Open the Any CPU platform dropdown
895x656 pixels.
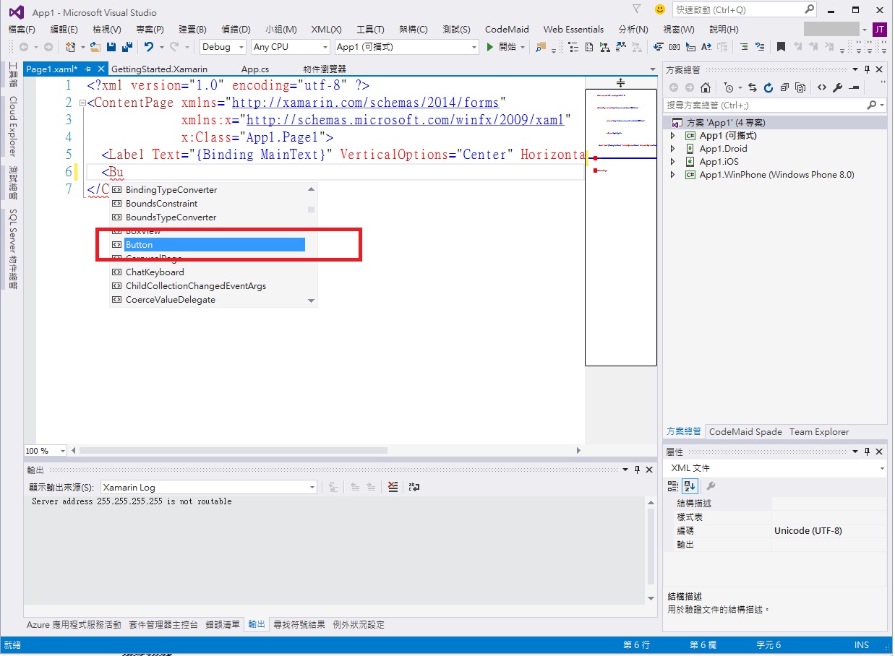291,47
